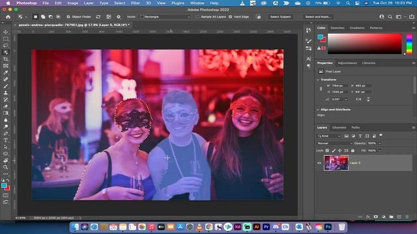Toggle lock transparent pixels
417x234 pixels.
coord(327,150)
